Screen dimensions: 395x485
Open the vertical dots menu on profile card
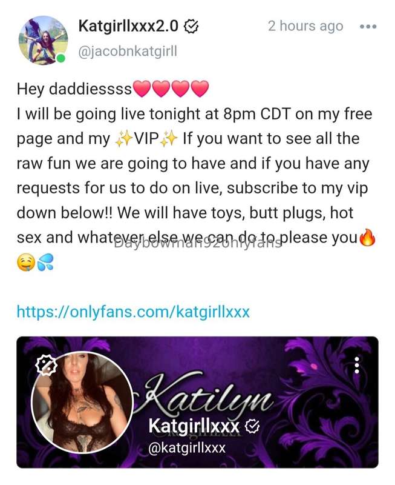[x=357, y=365]
